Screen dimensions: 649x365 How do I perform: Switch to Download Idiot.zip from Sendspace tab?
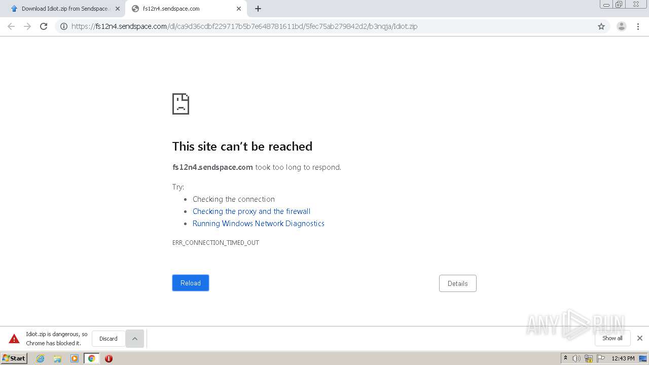coord(63,9)
